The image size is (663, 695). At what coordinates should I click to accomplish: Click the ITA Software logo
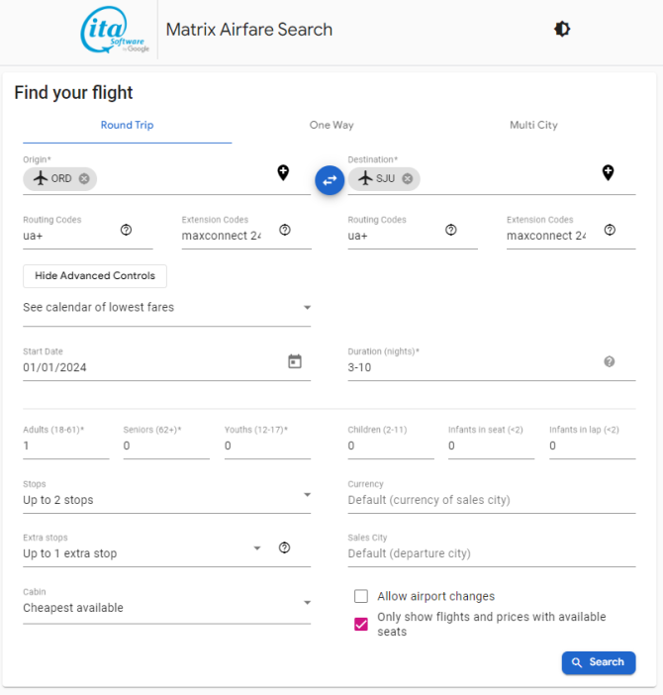point(115,33)
